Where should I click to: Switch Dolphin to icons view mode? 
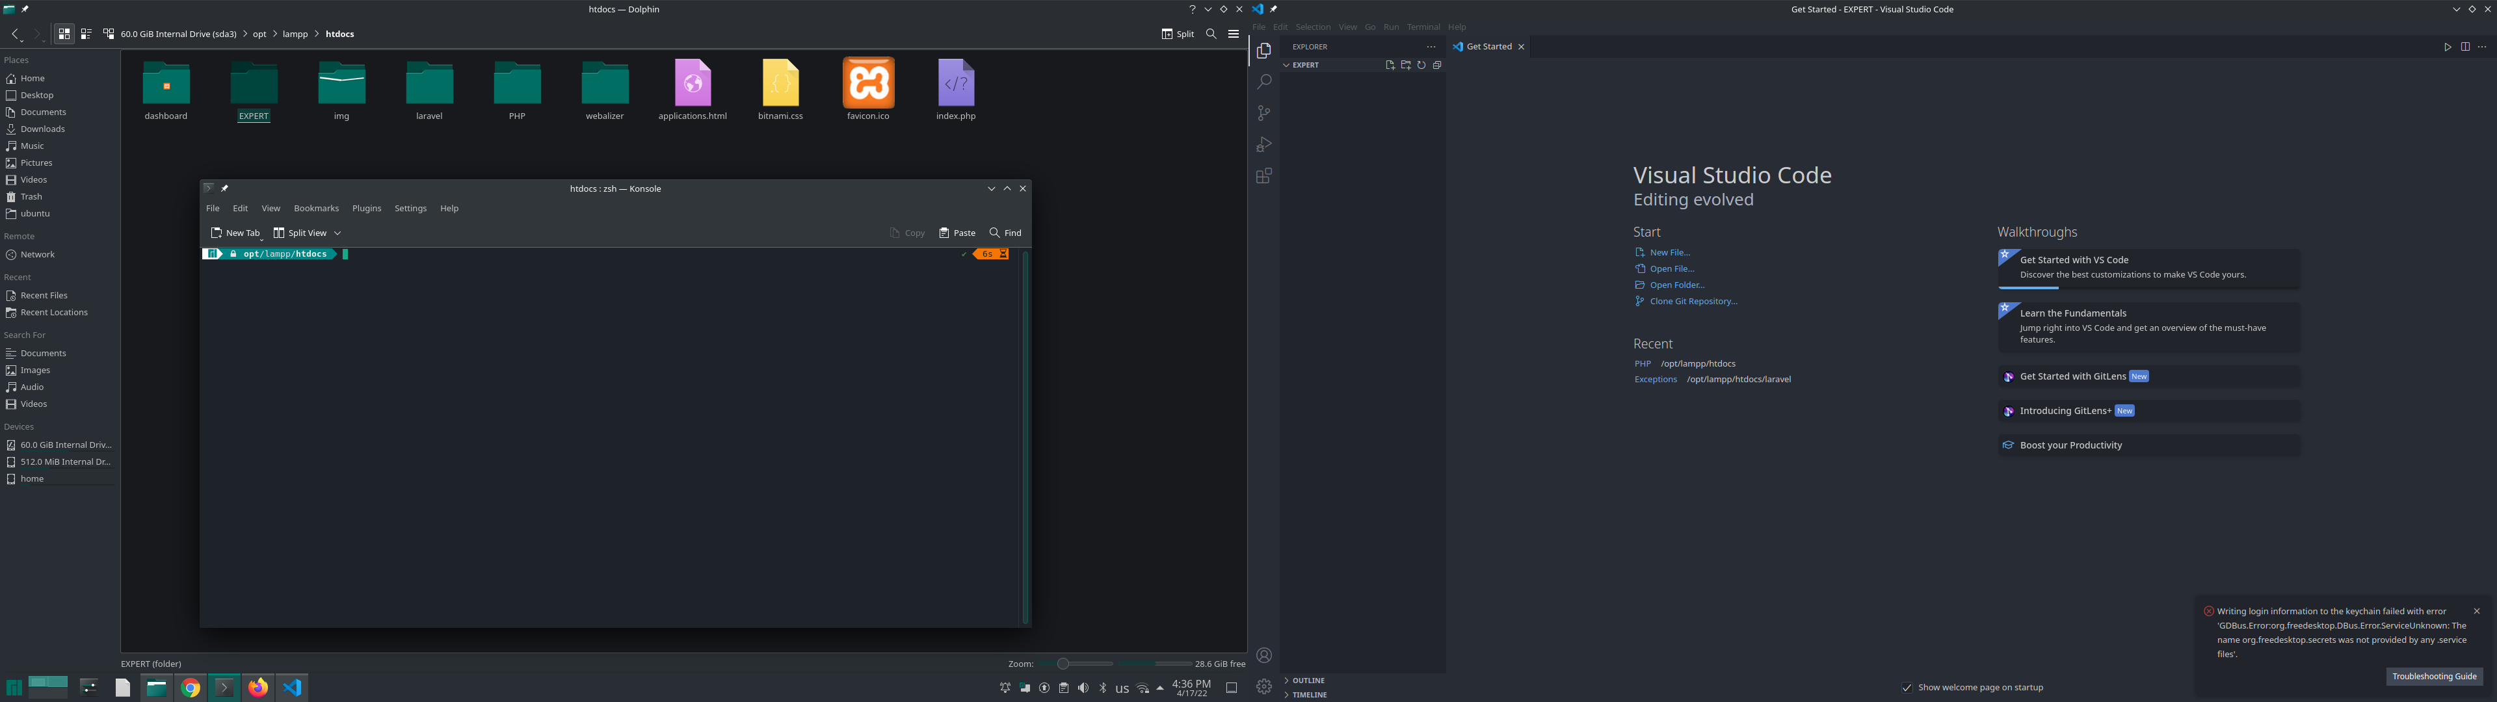(x=64, y=34)
